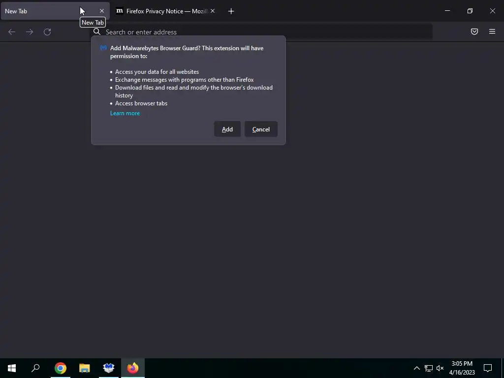
Task: Click Add to install Malwarebytes Browser Guard
Action: click(227, 129)
